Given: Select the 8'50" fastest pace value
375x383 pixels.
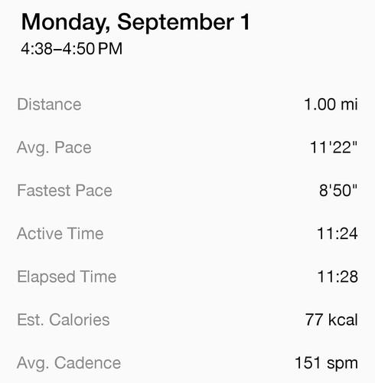Looking at the screenshot, I should pos(338,191).
